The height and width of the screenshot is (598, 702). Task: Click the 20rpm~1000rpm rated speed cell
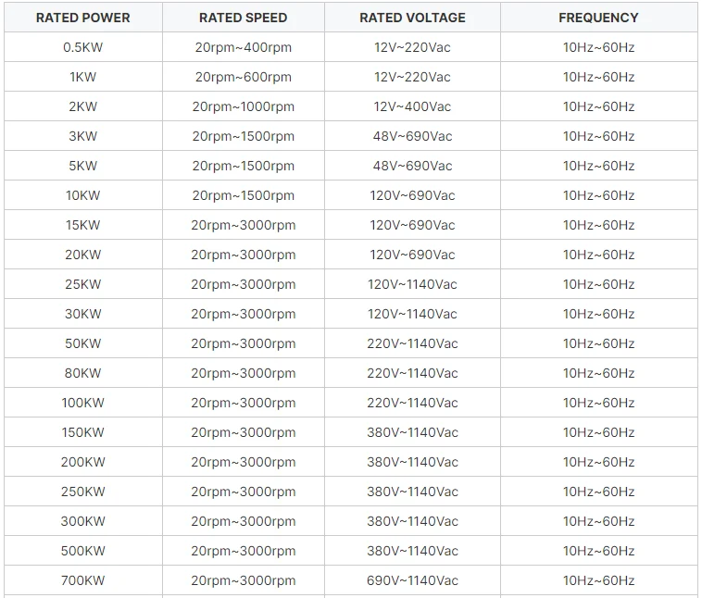(x=243, y=106)
